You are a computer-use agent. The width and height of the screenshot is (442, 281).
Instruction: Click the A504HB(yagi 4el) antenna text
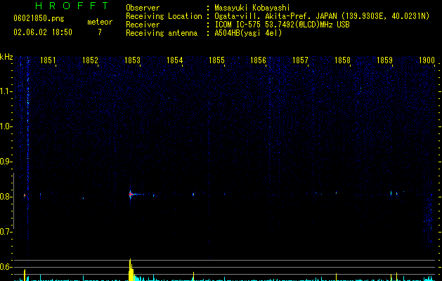tap(248, 33)
